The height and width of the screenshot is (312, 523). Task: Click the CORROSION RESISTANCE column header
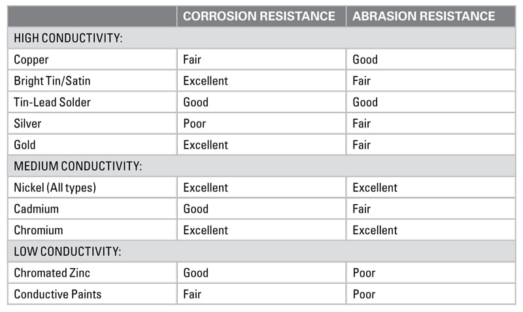tap(261, 16)
